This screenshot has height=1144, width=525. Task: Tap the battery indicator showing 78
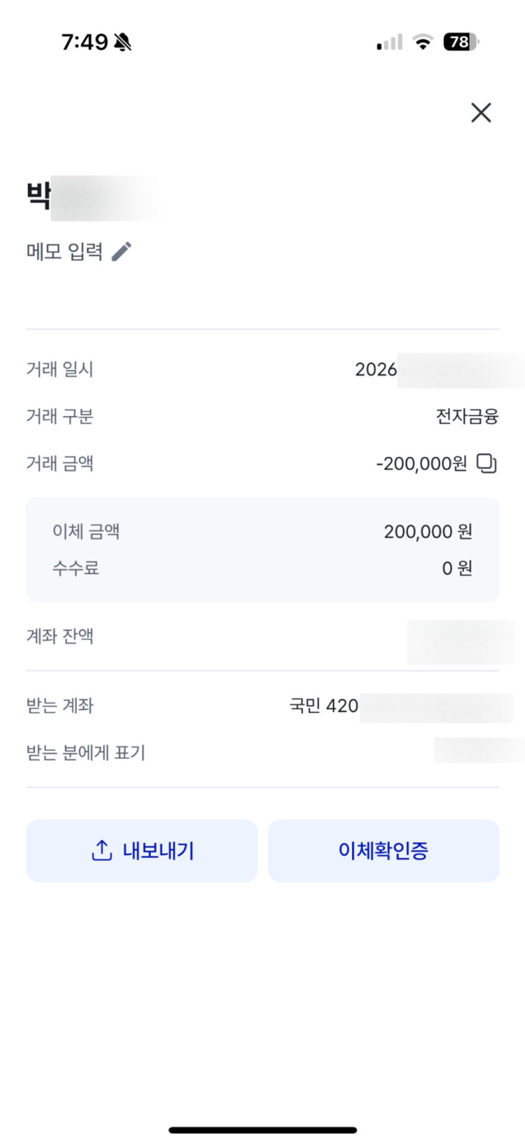coord(461,42)
